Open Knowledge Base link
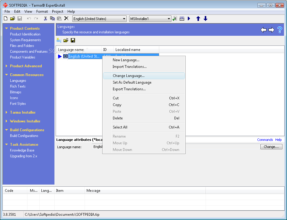 click(x=22, y=150)
